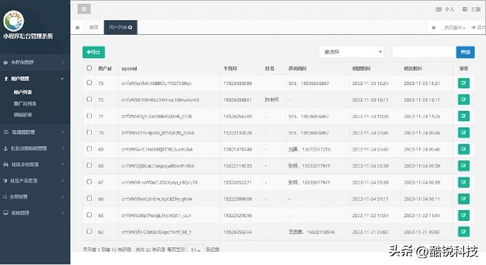
Task: Expand 社区产品管理 in the sidebar
Action: point(34,180)
